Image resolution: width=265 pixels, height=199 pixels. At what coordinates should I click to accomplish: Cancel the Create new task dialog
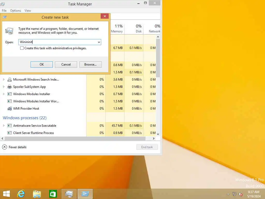tap(66, 65)
